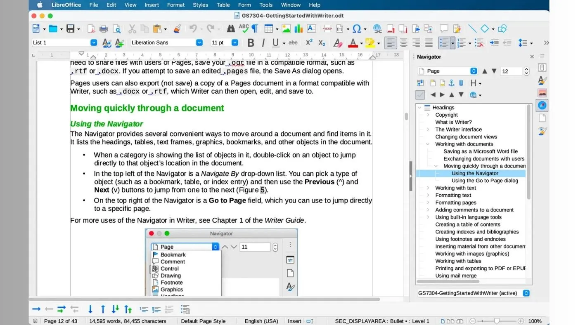Toggle Strikethrough formatting

coord(293,42)
